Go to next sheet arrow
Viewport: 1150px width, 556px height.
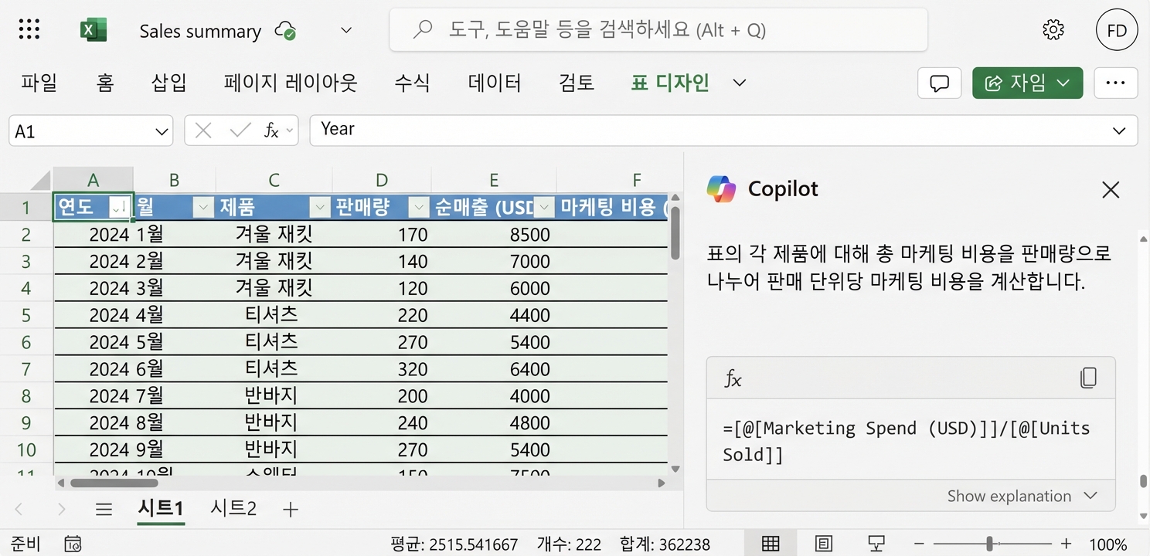[x=62, y=510]
